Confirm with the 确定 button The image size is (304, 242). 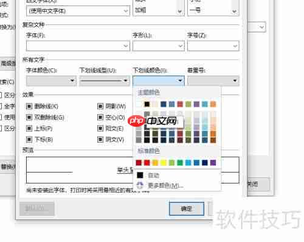tap(187, 208)
